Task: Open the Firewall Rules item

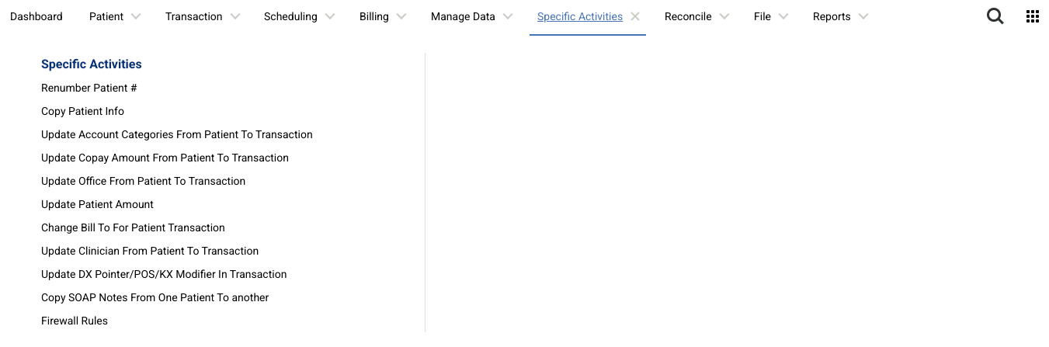Action: point(75,321)
